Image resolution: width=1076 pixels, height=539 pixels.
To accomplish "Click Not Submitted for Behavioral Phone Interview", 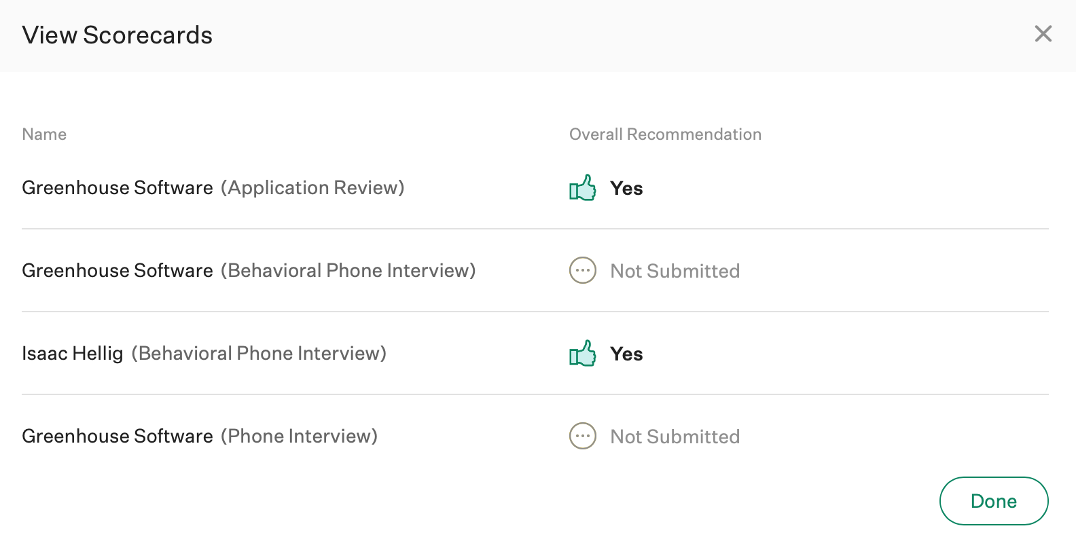I will point(675,271).
